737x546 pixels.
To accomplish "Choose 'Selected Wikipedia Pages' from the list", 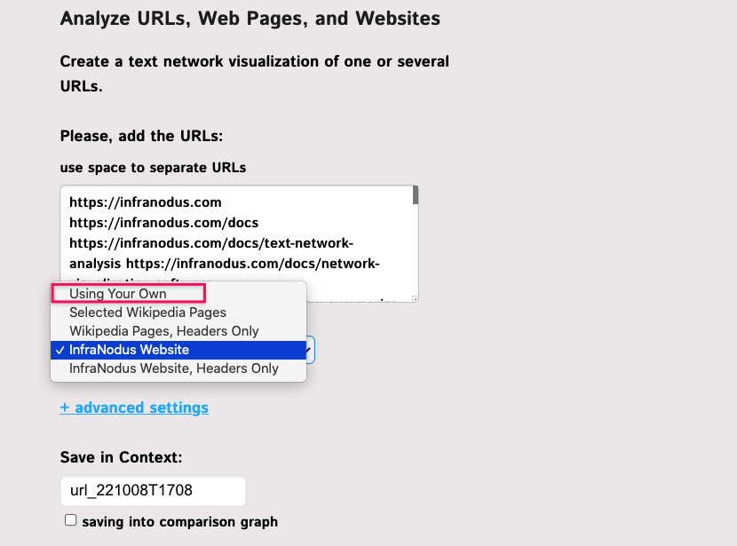I will [x=178, y=313].
